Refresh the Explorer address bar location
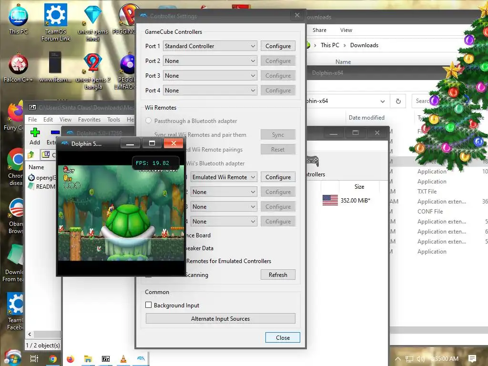 [398, 101]
